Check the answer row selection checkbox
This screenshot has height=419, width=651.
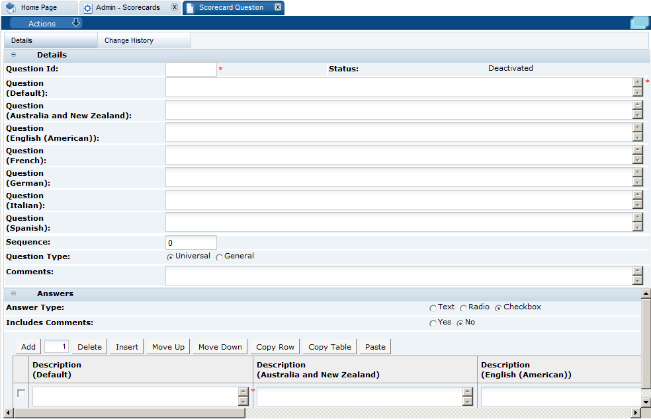(21, 394)
